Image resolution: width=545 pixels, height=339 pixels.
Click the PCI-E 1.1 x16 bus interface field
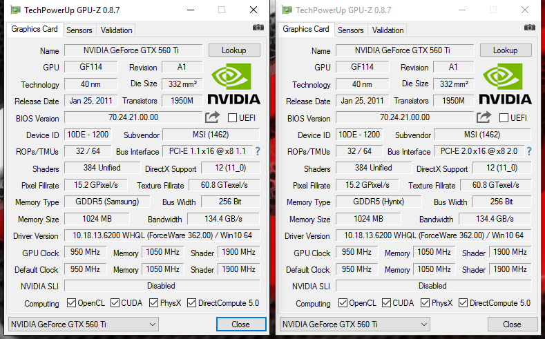pos(207,151)
